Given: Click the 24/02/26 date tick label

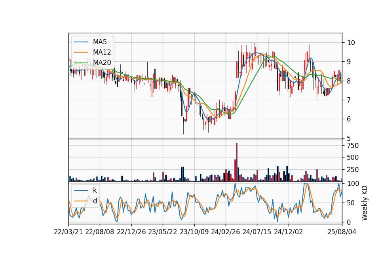Looking at the screenshot, I should (x=226, y=232).
